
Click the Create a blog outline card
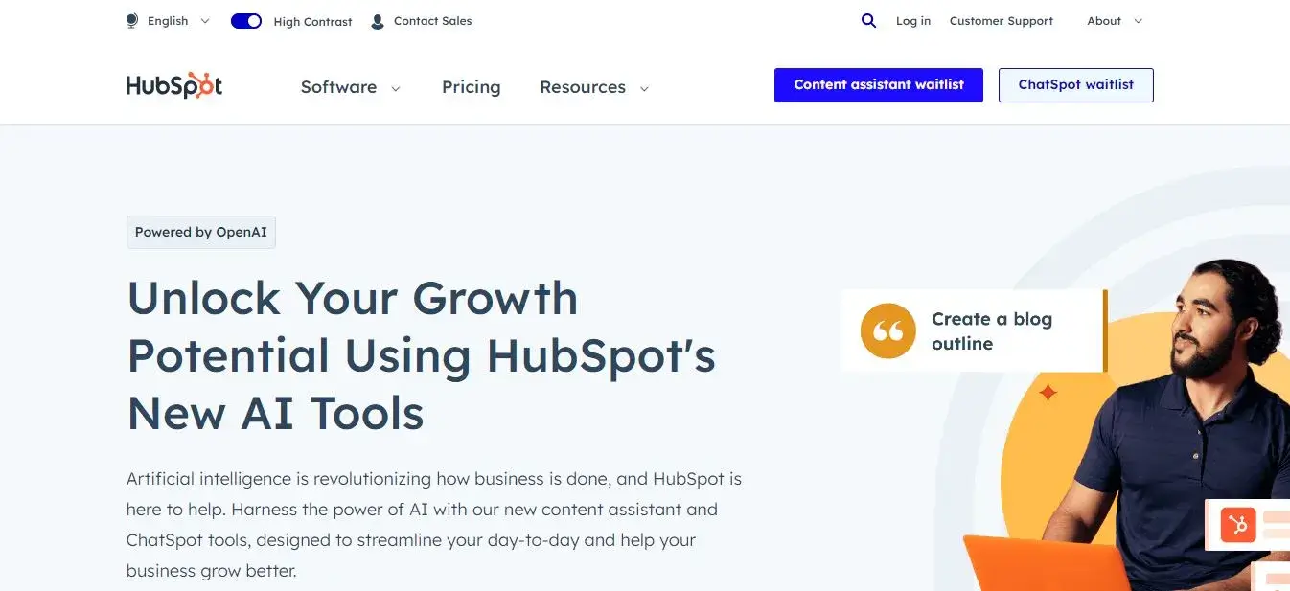[972, 330]
